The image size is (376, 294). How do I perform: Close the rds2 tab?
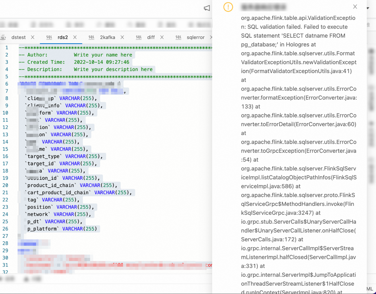pyautogui.click(x=75, y=37)
